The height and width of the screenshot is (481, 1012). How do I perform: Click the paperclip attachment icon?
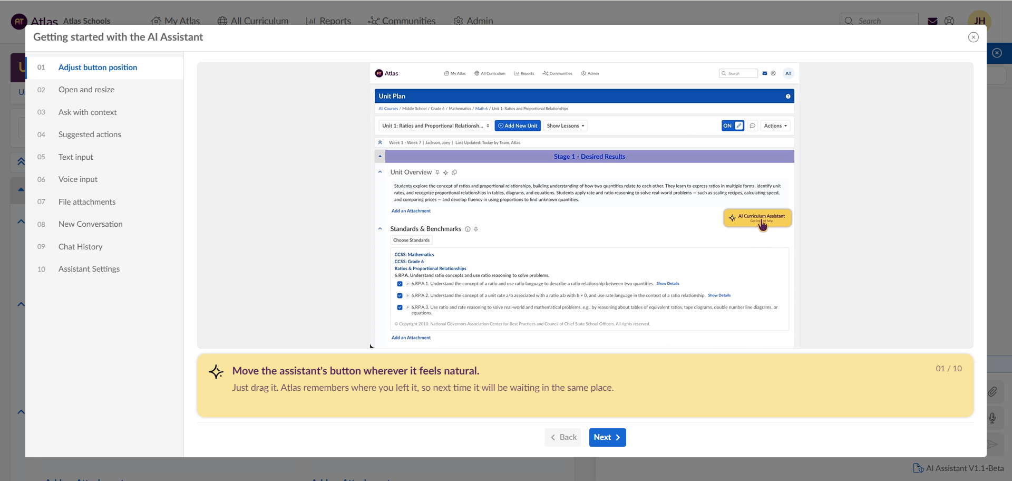[x=992, y=391]
